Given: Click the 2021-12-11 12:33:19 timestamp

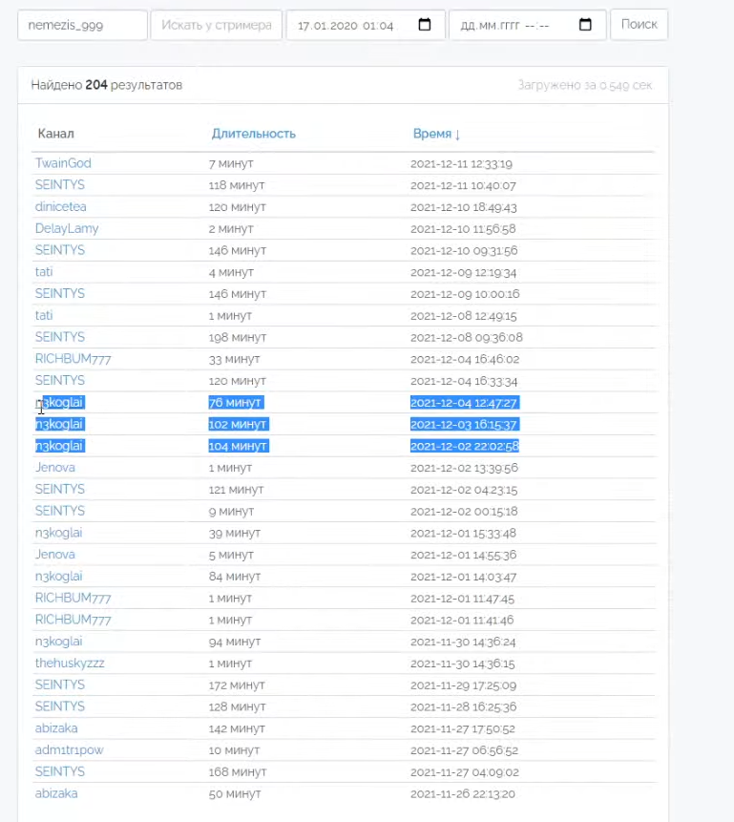Looking at the screenshot, I should 461,164.
